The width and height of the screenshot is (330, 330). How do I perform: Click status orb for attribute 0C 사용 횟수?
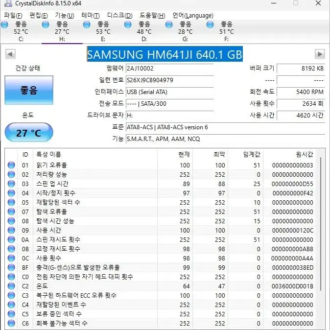pos(11,258)
